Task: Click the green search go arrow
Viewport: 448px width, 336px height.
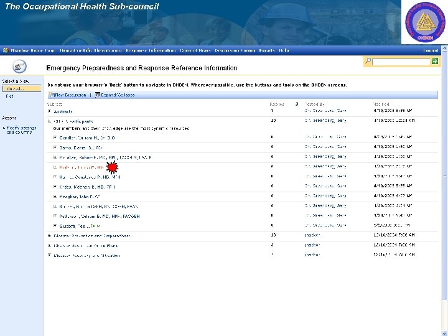Action: pyautogui.click(x=435, y=61)
